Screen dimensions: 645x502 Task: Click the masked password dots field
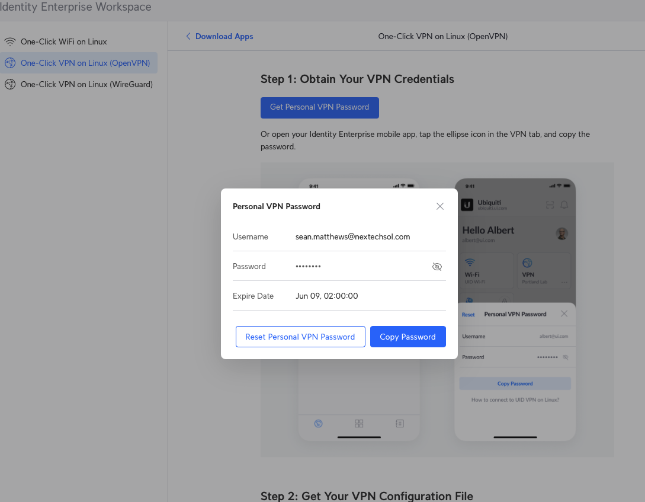(x=308, y=266)
